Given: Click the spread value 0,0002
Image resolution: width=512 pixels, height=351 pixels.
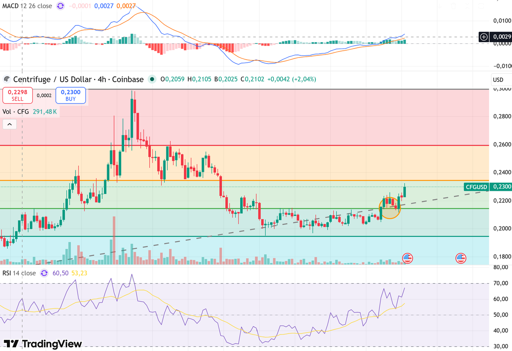Looking at the screenshot, I should 44,96.
